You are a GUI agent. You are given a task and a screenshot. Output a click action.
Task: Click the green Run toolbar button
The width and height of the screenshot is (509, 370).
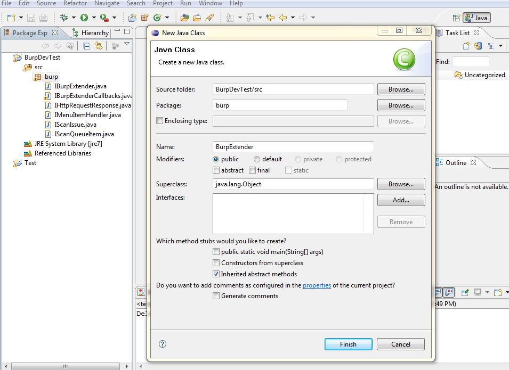[x=84, y=18]
